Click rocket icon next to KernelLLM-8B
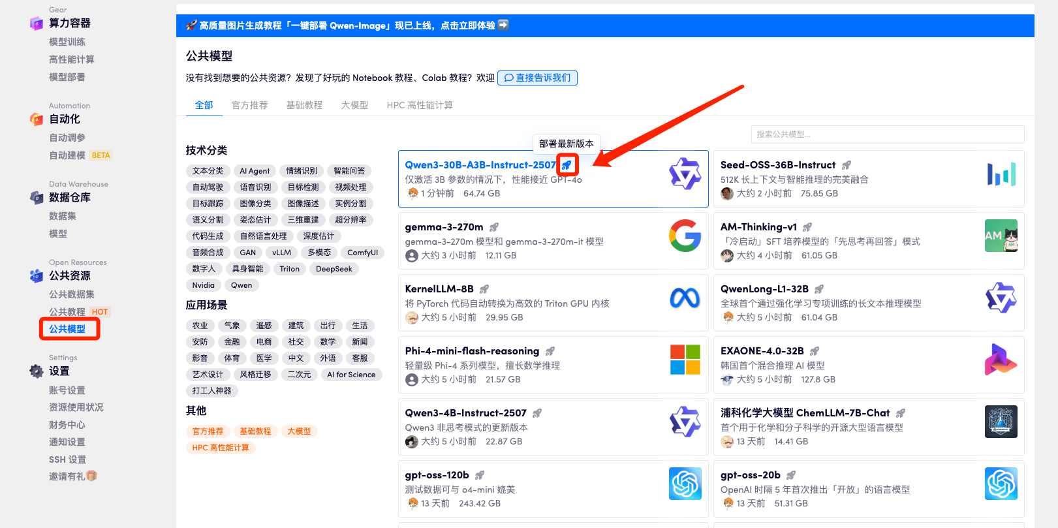 click(484, 289)
